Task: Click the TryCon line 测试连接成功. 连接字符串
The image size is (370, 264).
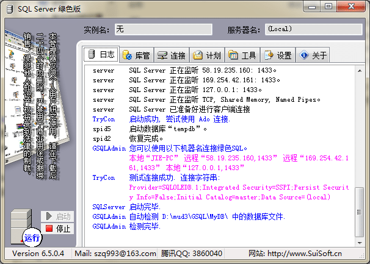Action: click(x=156, y=177)
